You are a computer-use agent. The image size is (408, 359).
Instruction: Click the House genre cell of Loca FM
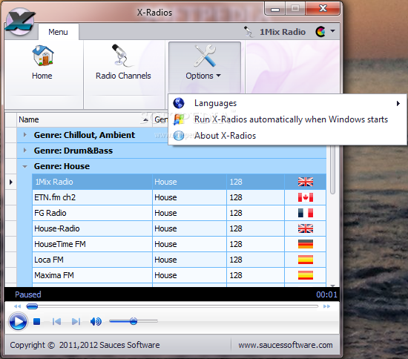[189, 260]
